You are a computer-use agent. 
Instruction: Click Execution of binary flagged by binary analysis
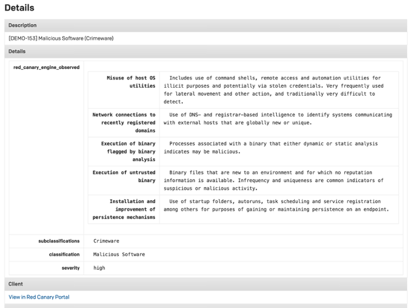tap(128, 152)
